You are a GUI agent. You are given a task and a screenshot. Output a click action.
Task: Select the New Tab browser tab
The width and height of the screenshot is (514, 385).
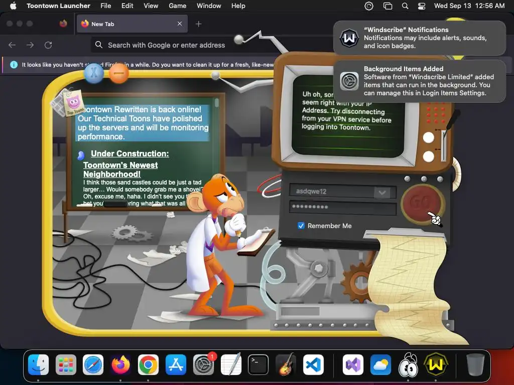pos(132,24)
